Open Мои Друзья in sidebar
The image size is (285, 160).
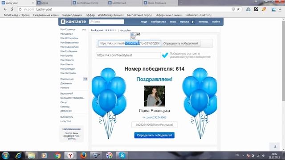tap(66, 34)
